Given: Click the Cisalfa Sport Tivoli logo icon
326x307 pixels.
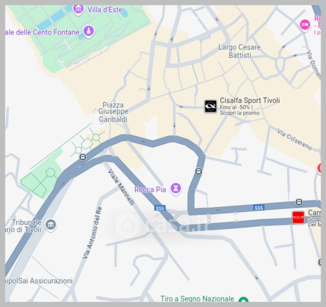Looking at the screenshot, I should 210,106.
